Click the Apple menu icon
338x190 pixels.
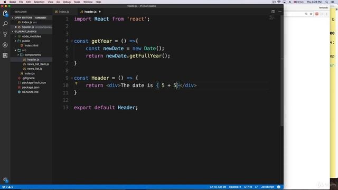[x=5, y=2]
